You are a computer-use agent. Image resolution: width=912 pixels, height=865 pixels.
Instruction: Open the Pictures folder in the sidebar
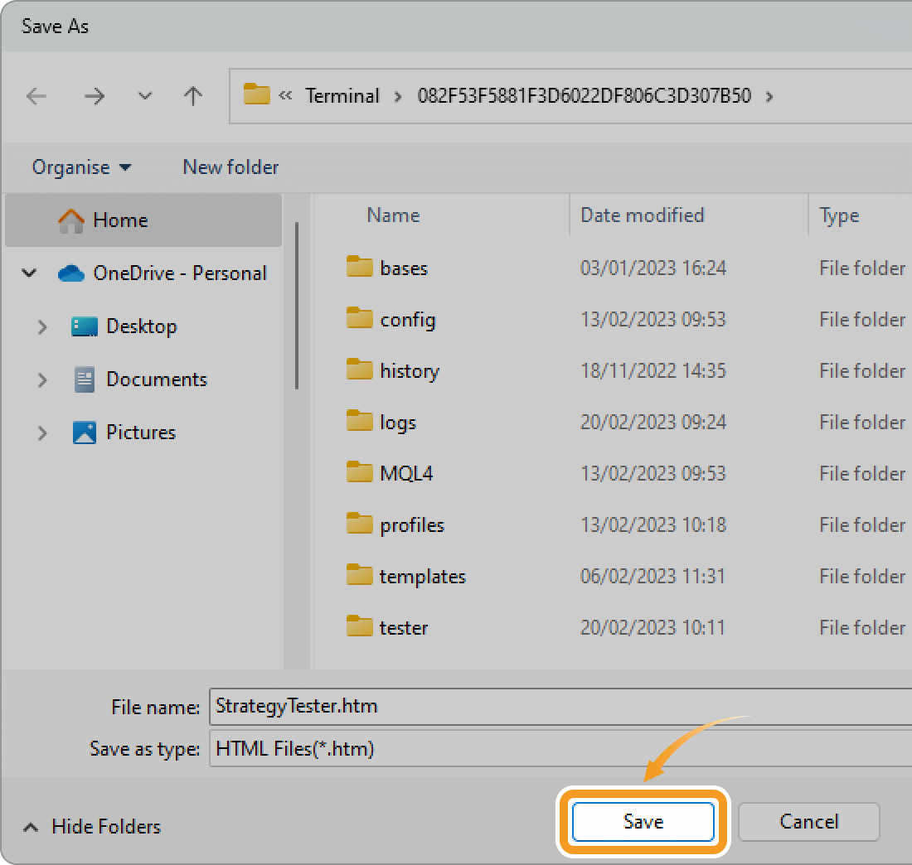[x=141, y=432]
